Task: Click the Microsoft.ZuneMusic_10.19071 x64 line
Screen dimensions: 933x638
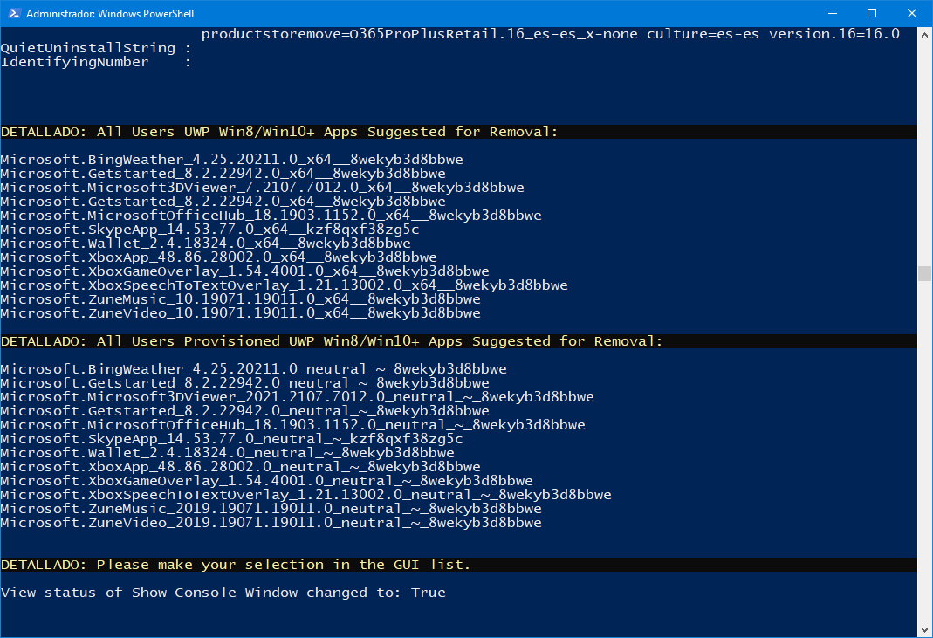Action: pyautogui.click(x=240, y=298)
